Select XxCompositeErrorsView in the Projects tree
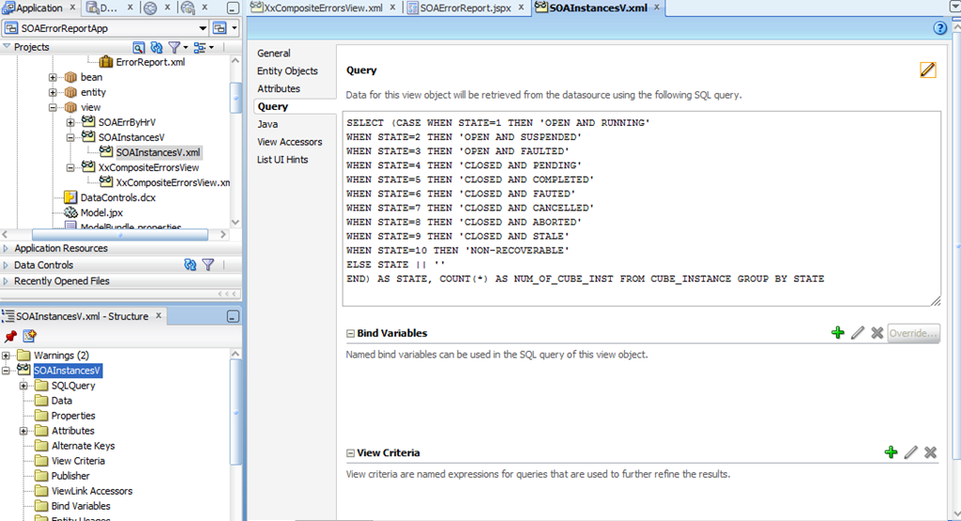 coord(149,167)
